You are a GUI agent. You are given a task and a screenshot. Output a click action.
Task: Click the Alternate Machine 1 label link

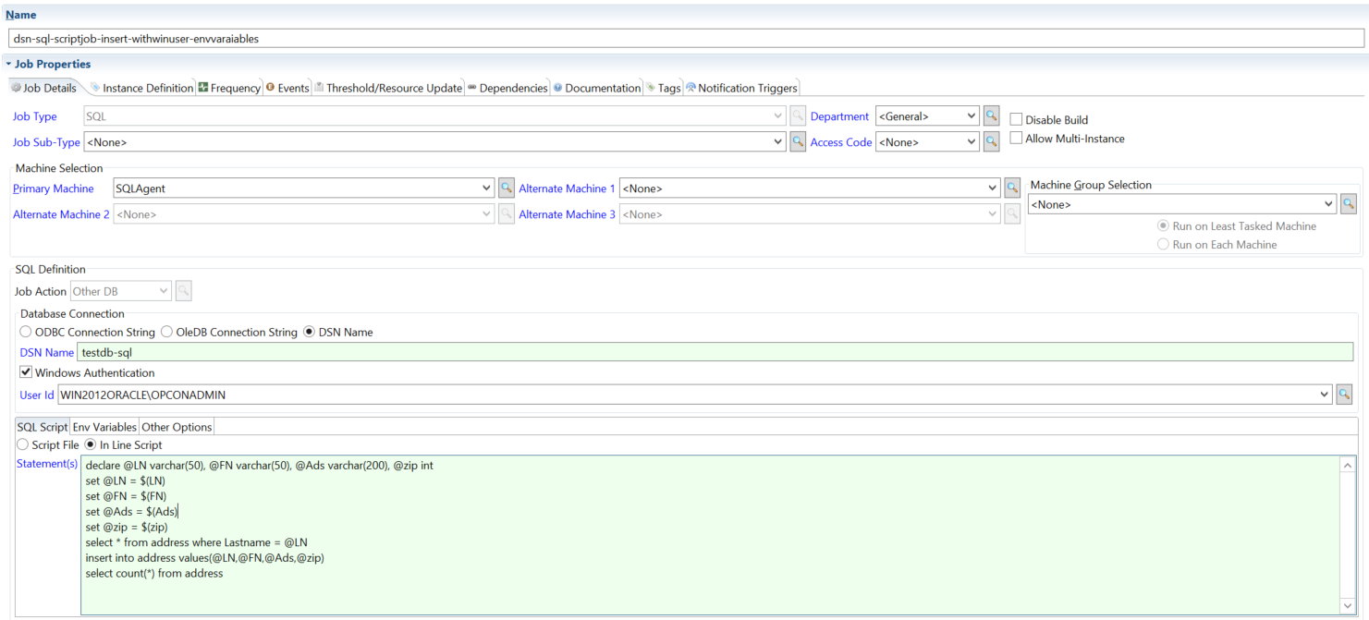pos(568,188)
